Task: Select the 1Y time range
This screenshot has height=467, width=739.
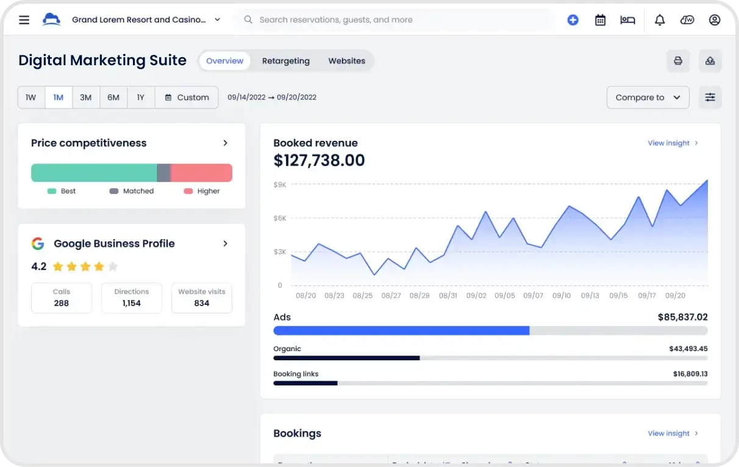Action: 141,98
